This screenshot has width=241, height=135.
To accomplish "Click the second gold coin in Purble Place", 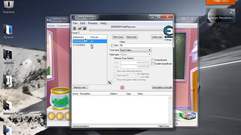I will 60,116.
